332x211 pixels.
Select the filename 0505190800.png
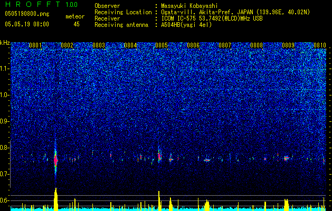coord(27,14)
